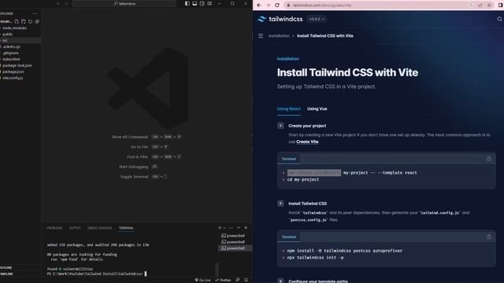Viewport: 504px width, 283px height.
Task: Toggle secondary side bar layout icon
Action: 202,3
